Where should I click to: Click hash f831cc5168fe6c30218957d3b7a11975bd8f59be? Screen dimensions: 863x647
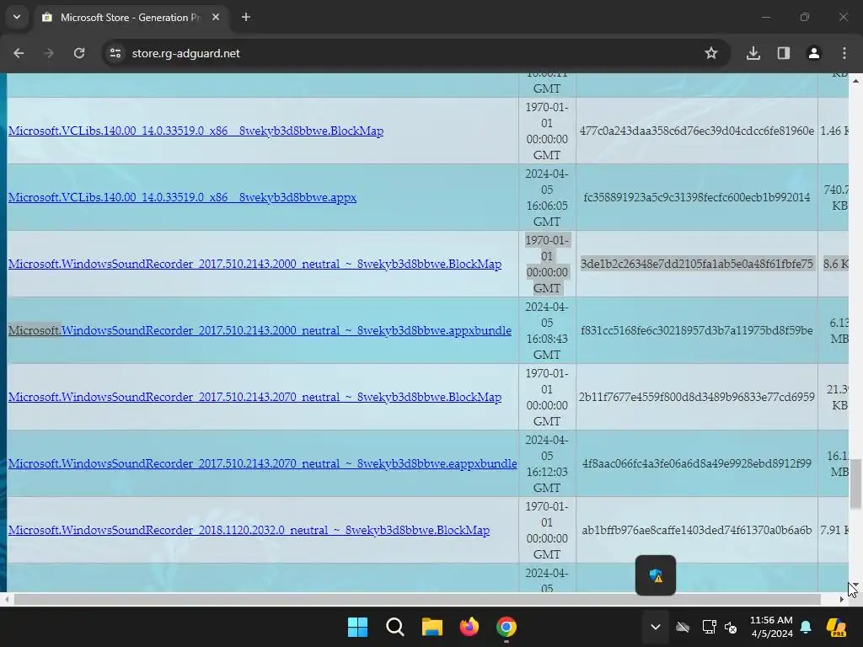click(697, 330)
